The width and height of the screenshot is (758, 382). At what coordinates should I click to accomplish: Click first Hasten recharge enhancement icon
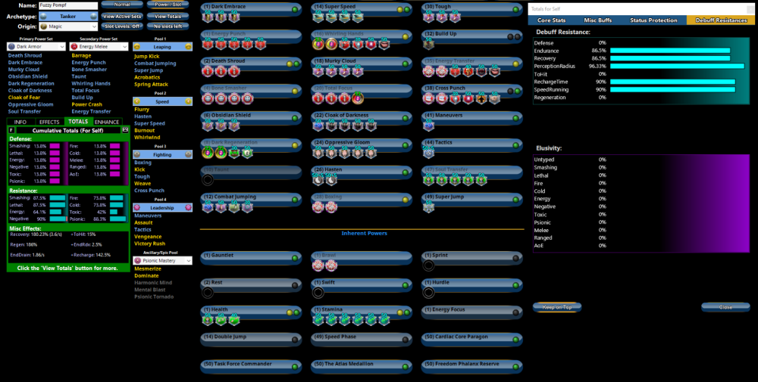point(318,180)
